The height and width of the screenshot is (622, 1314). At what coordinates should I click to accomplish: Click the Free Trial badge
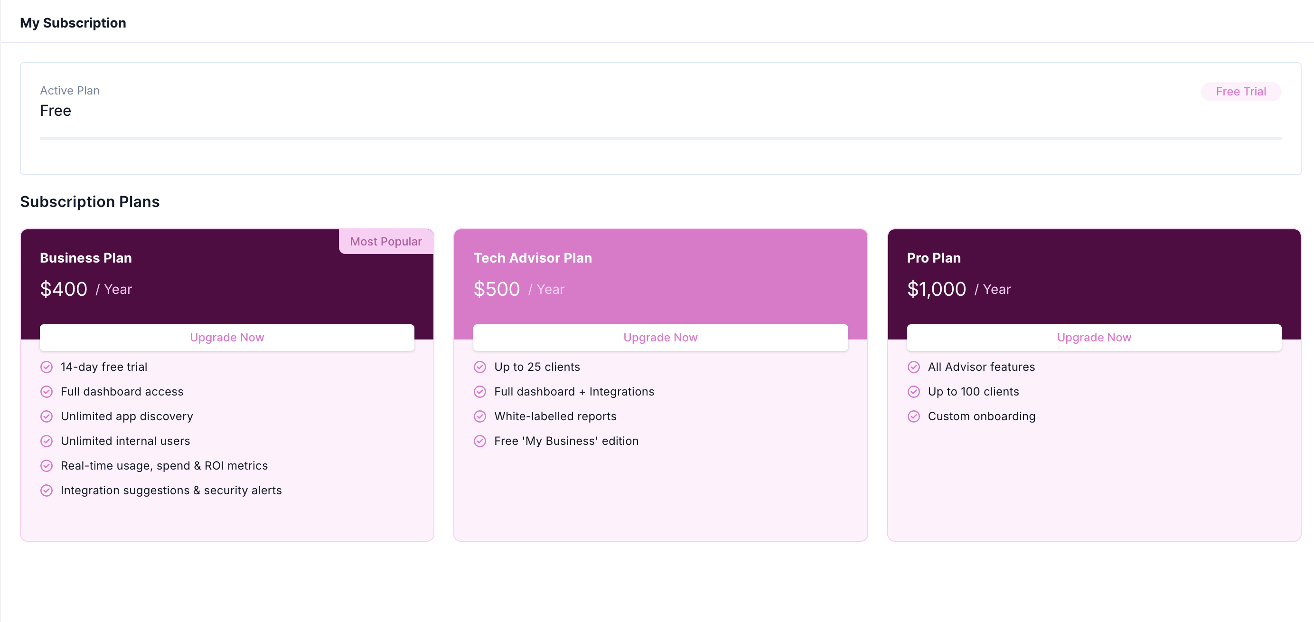pos(1240,92)
